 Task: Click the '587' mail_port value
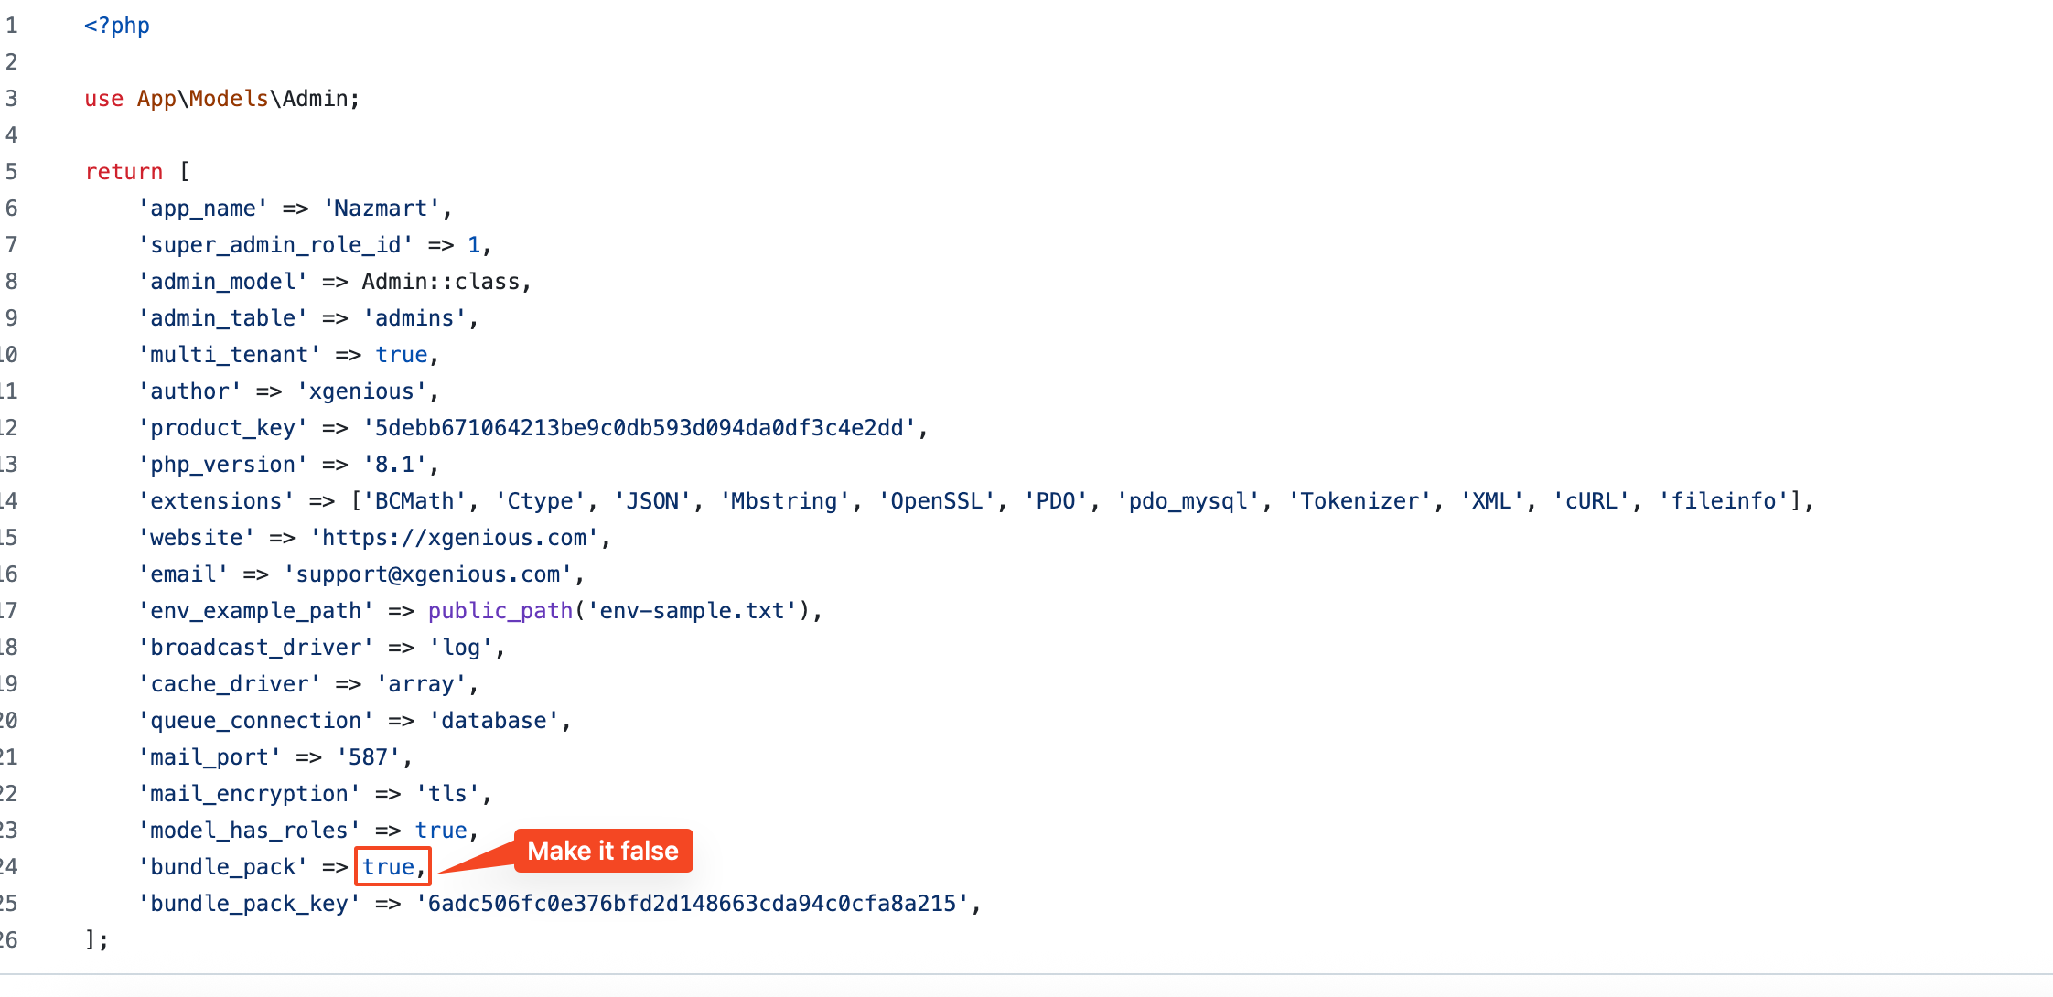click(x=369, y=757)
